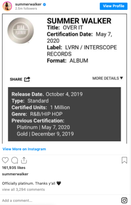The height and width of the screenshot is (205, 131).
Task: Click the dark release details panel
Action: click(64, 114)
